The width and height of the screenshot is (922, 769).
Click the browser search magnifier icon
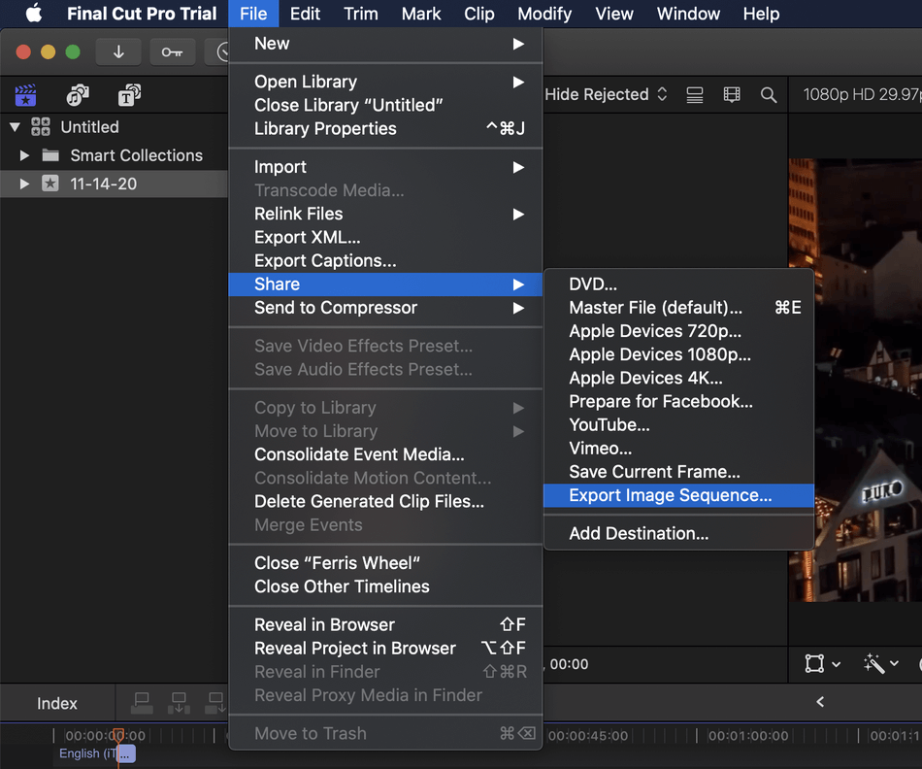tap(769, 95)
